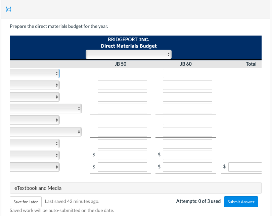Click the fourth row JB 50 input field
This screenshot has width=272, height=216.
point(122,108)
